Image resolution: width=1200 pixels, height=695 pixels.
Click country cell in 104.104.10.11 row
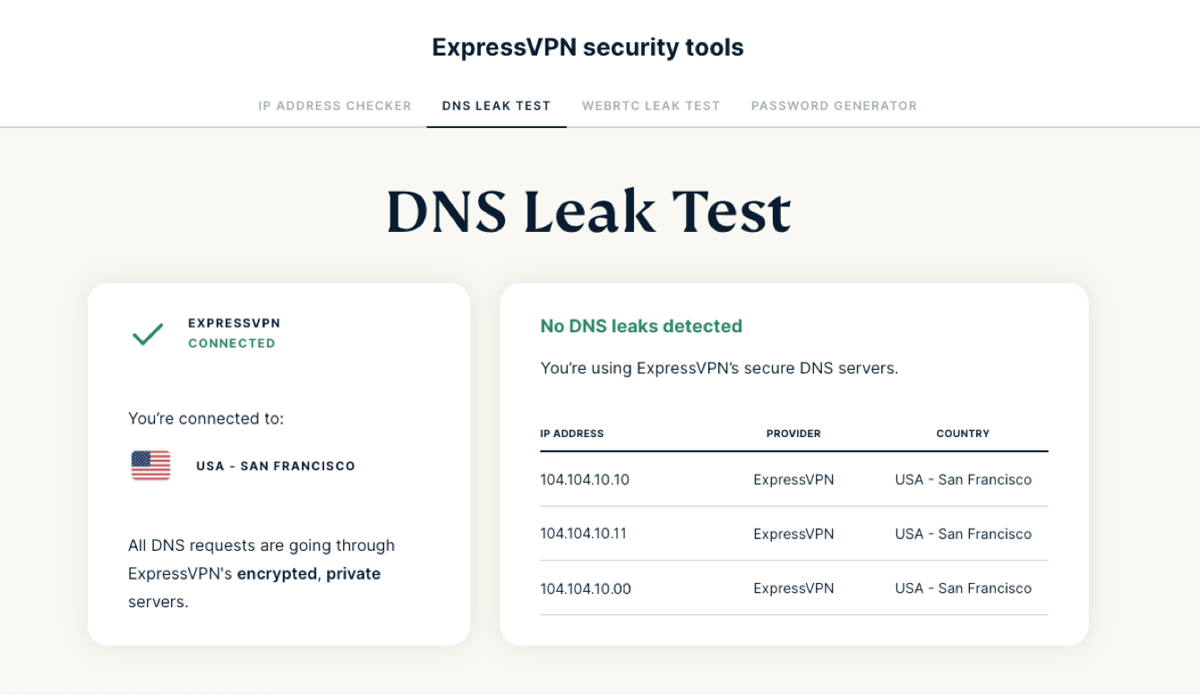964,534
